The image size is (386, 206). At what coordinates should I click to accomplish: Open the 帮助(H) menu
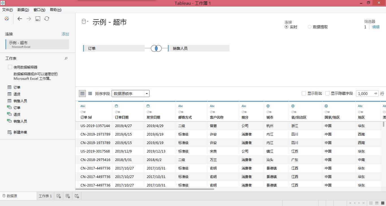[x=56, y=10]
